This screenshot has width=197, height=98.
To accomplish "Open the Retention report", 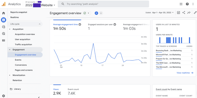I will coord(17,80).
